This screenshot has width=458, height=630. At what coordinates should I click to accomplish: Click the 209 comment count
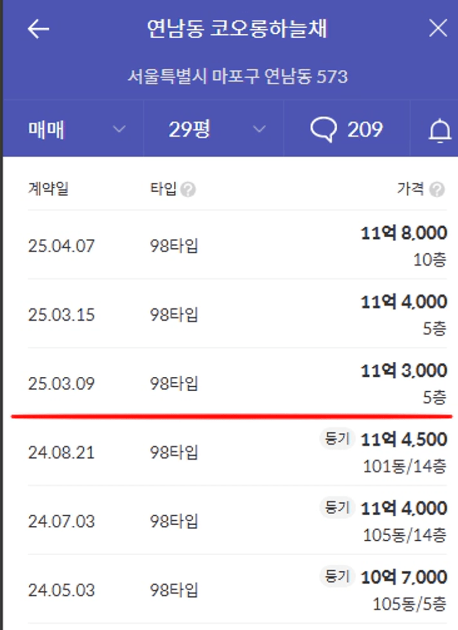pyautogui.click(x=364, y=130)
